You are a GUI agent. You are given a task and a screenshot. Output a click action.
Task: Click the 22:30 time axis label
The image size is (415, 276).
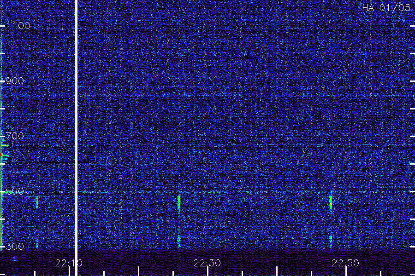pos(207,263)
